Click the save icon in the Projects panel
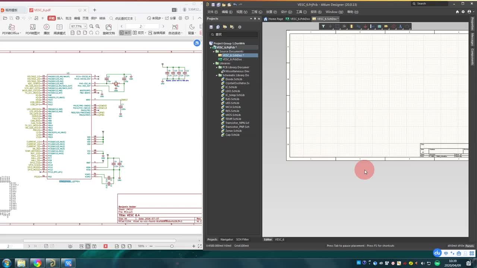 [x=211, y=27]
